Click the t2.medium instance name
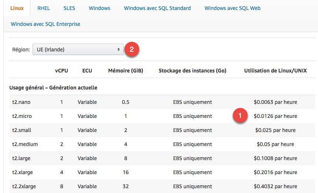Viewport: 318px width, 193px height. coord(25,144)
